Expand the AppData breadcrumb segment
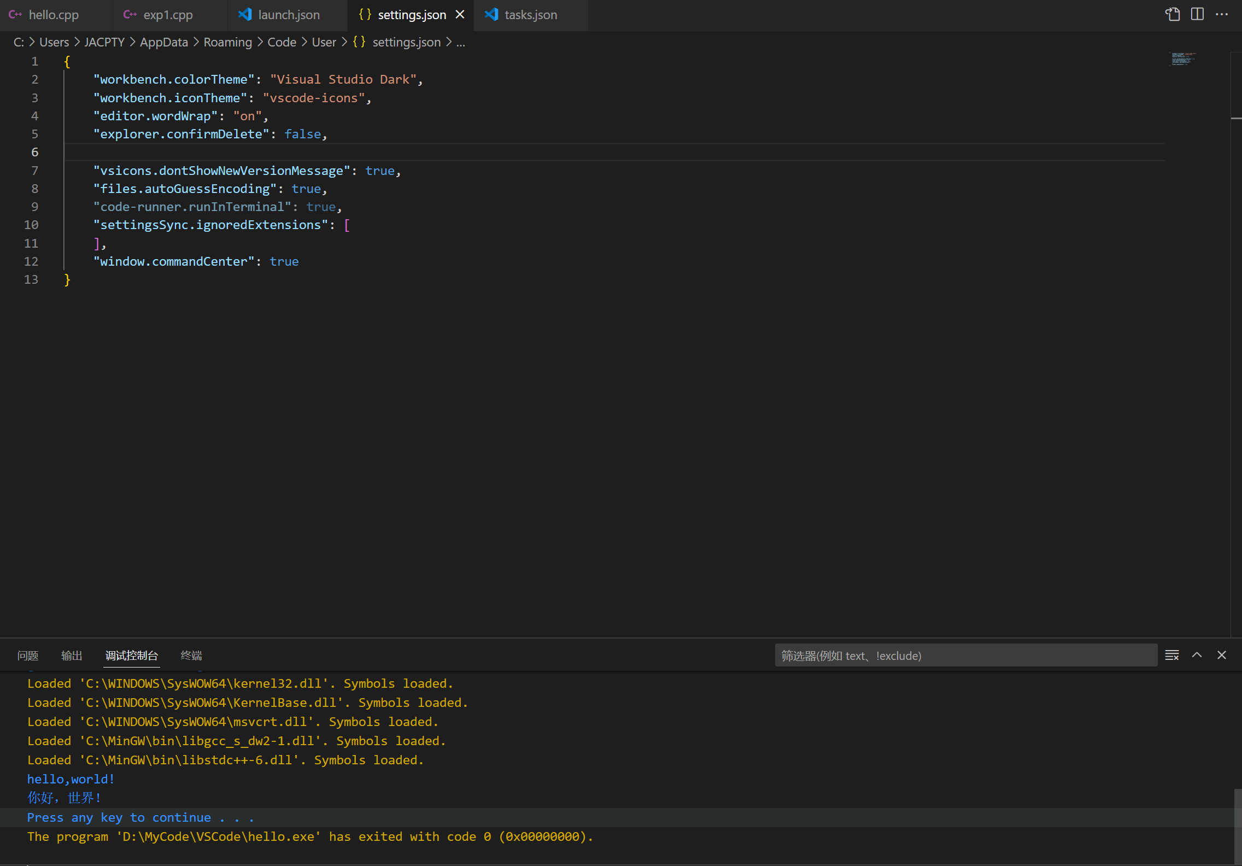Screen dimensions: 1242x866 (163, 42)
